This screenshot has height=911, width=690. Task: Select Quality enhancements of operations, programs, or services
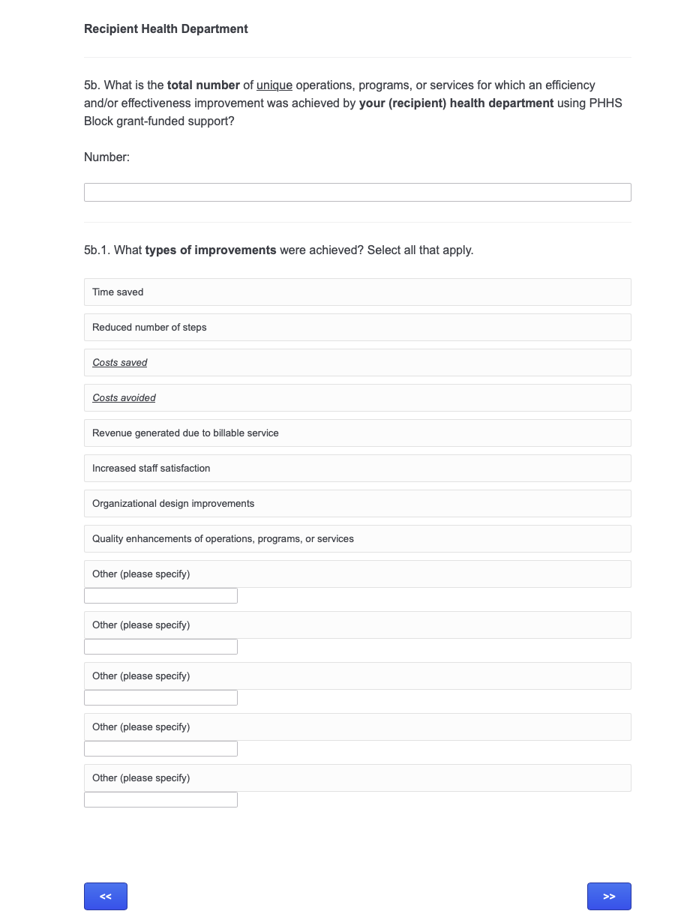(x=357, y=539)
